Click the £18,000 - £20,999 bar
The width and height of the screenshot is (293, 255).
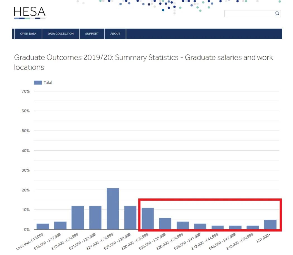(78, 218)
